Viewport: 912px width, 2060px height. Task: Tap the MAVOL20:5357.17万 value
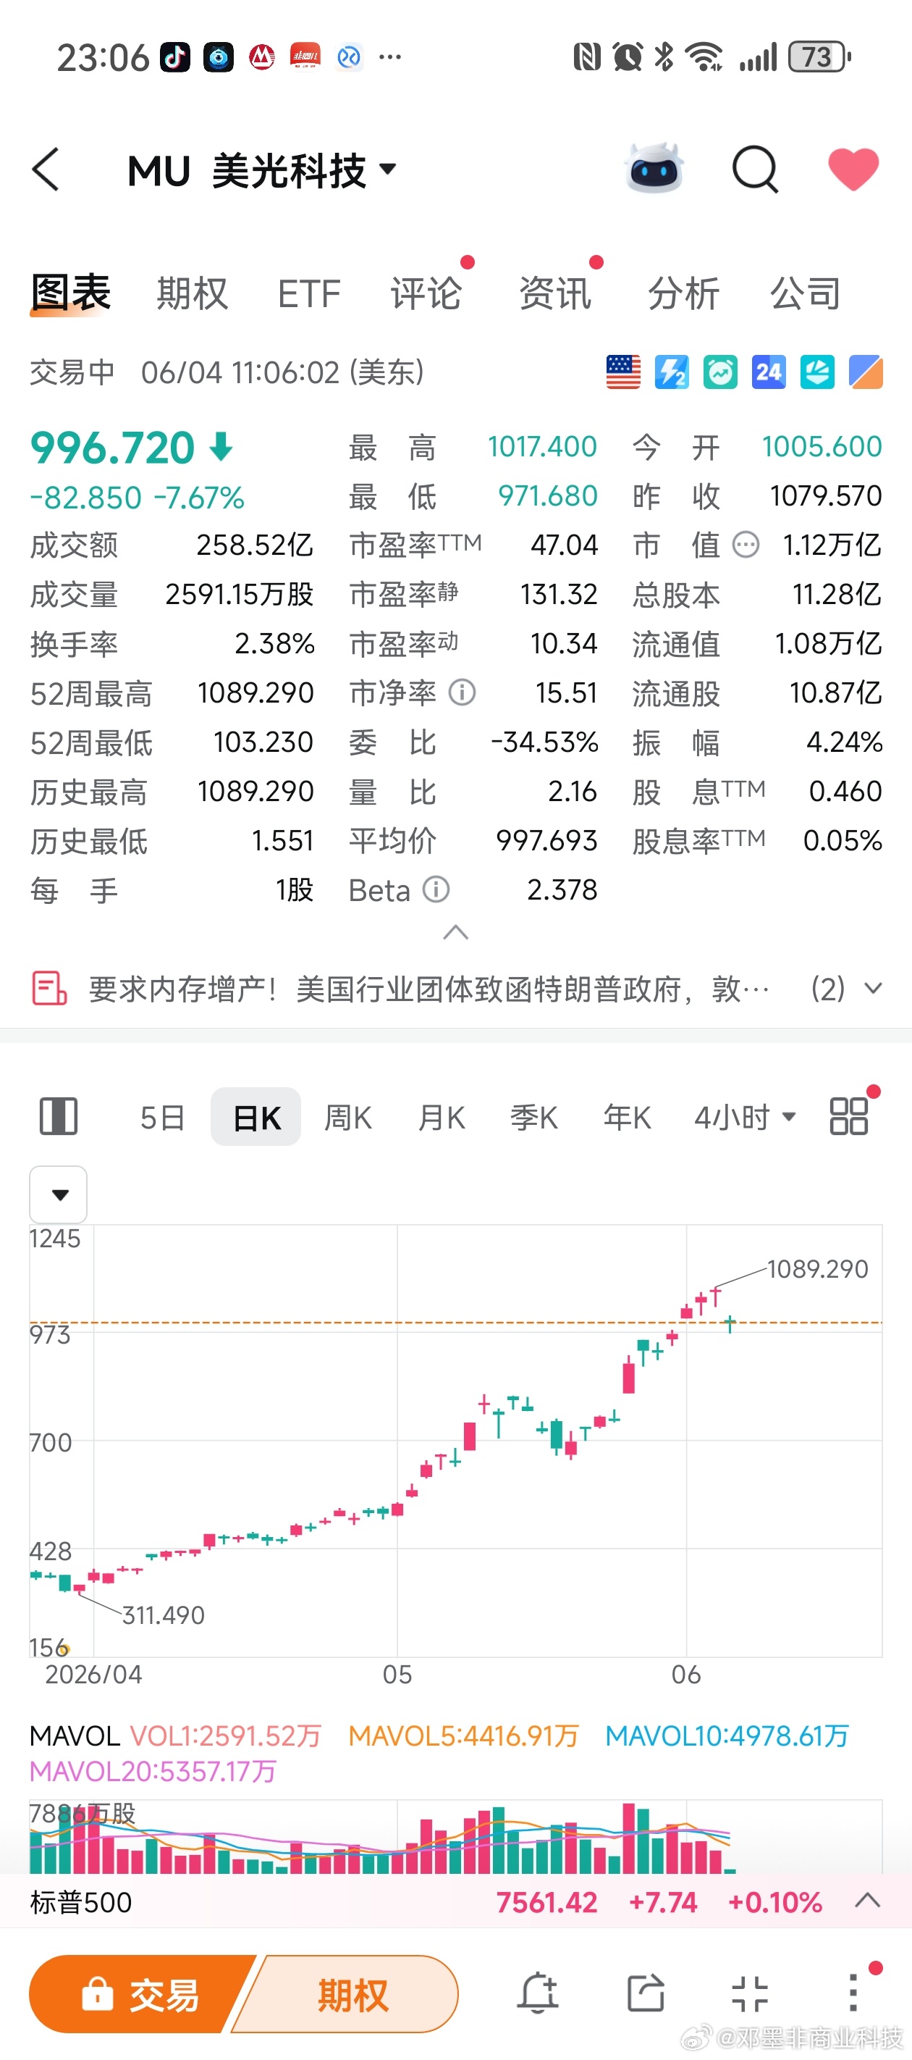pos(153,1771)
